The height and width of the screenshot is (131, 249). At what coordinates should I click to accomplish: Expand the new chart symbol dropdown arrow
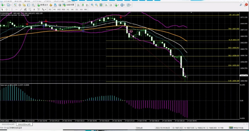click(5, 5)
